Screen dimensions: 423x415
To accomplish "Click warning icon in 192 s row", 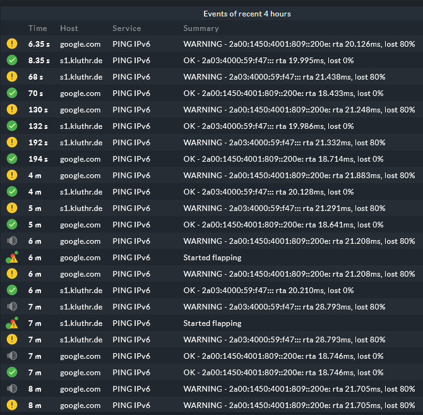I will tap(12, 142).
